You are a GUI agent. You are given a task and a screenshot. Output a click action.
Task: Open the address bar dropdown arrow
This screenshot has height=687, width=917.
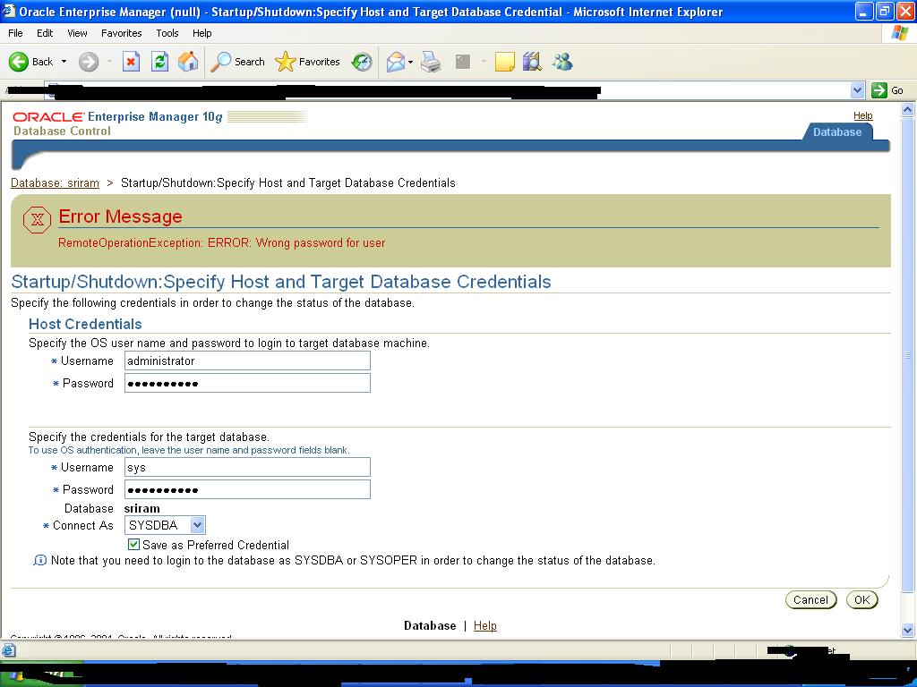(857, 90)
